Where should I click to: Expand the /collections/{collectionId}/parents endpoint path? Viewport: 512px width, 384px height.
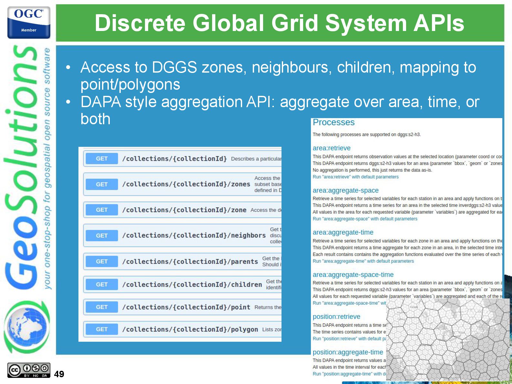(x=190, y=261)
